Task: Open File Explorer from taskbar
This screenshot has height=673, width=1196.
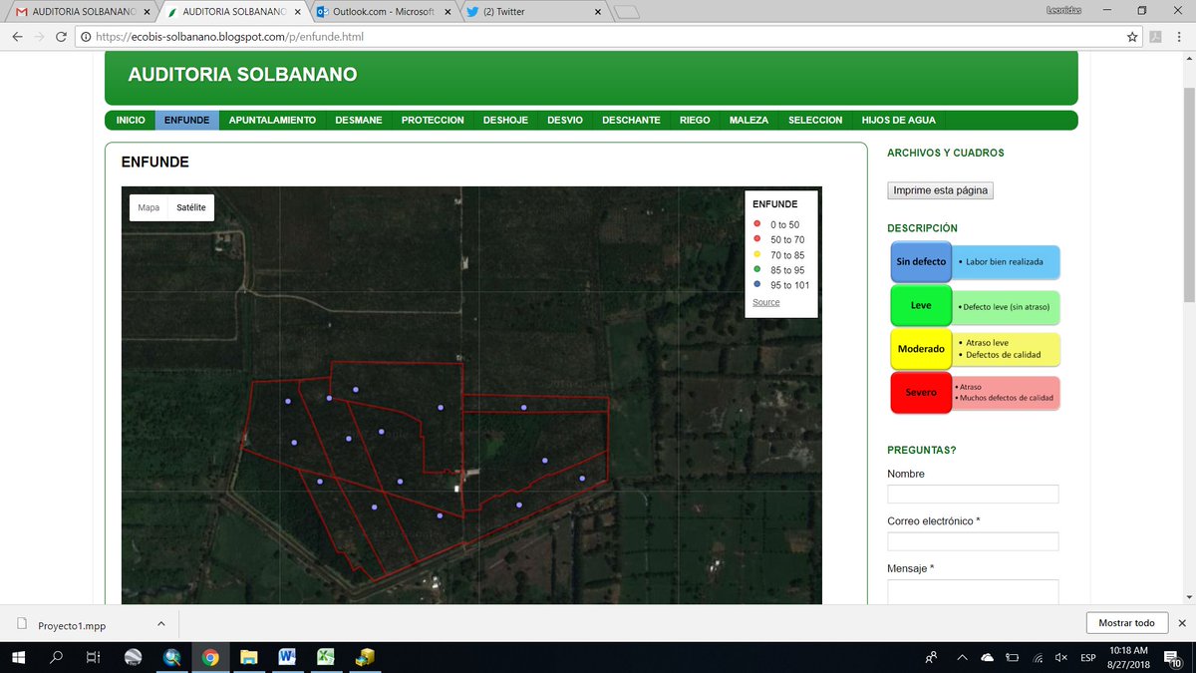Action: point(248,657)
